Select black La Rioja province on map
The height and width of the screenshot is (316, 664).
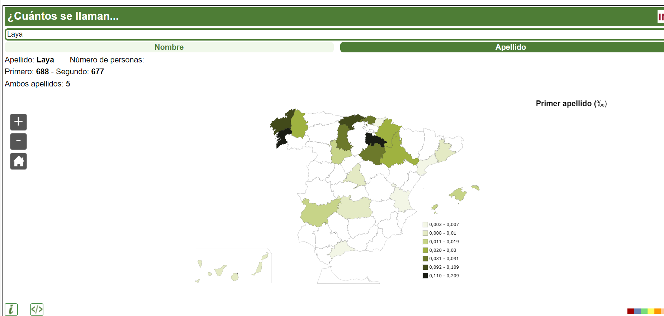374,140
